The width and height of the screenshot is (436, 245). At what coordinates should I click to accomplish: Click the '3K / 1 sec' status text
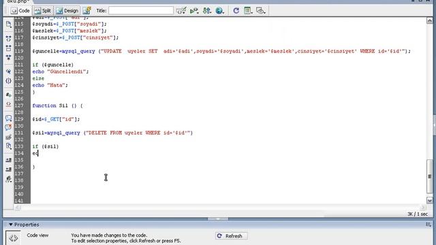coord(418,214)
